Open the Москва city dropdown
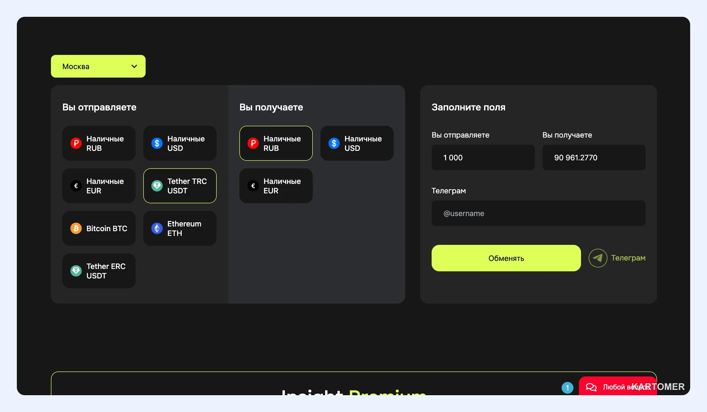 [x=98, y=66]
